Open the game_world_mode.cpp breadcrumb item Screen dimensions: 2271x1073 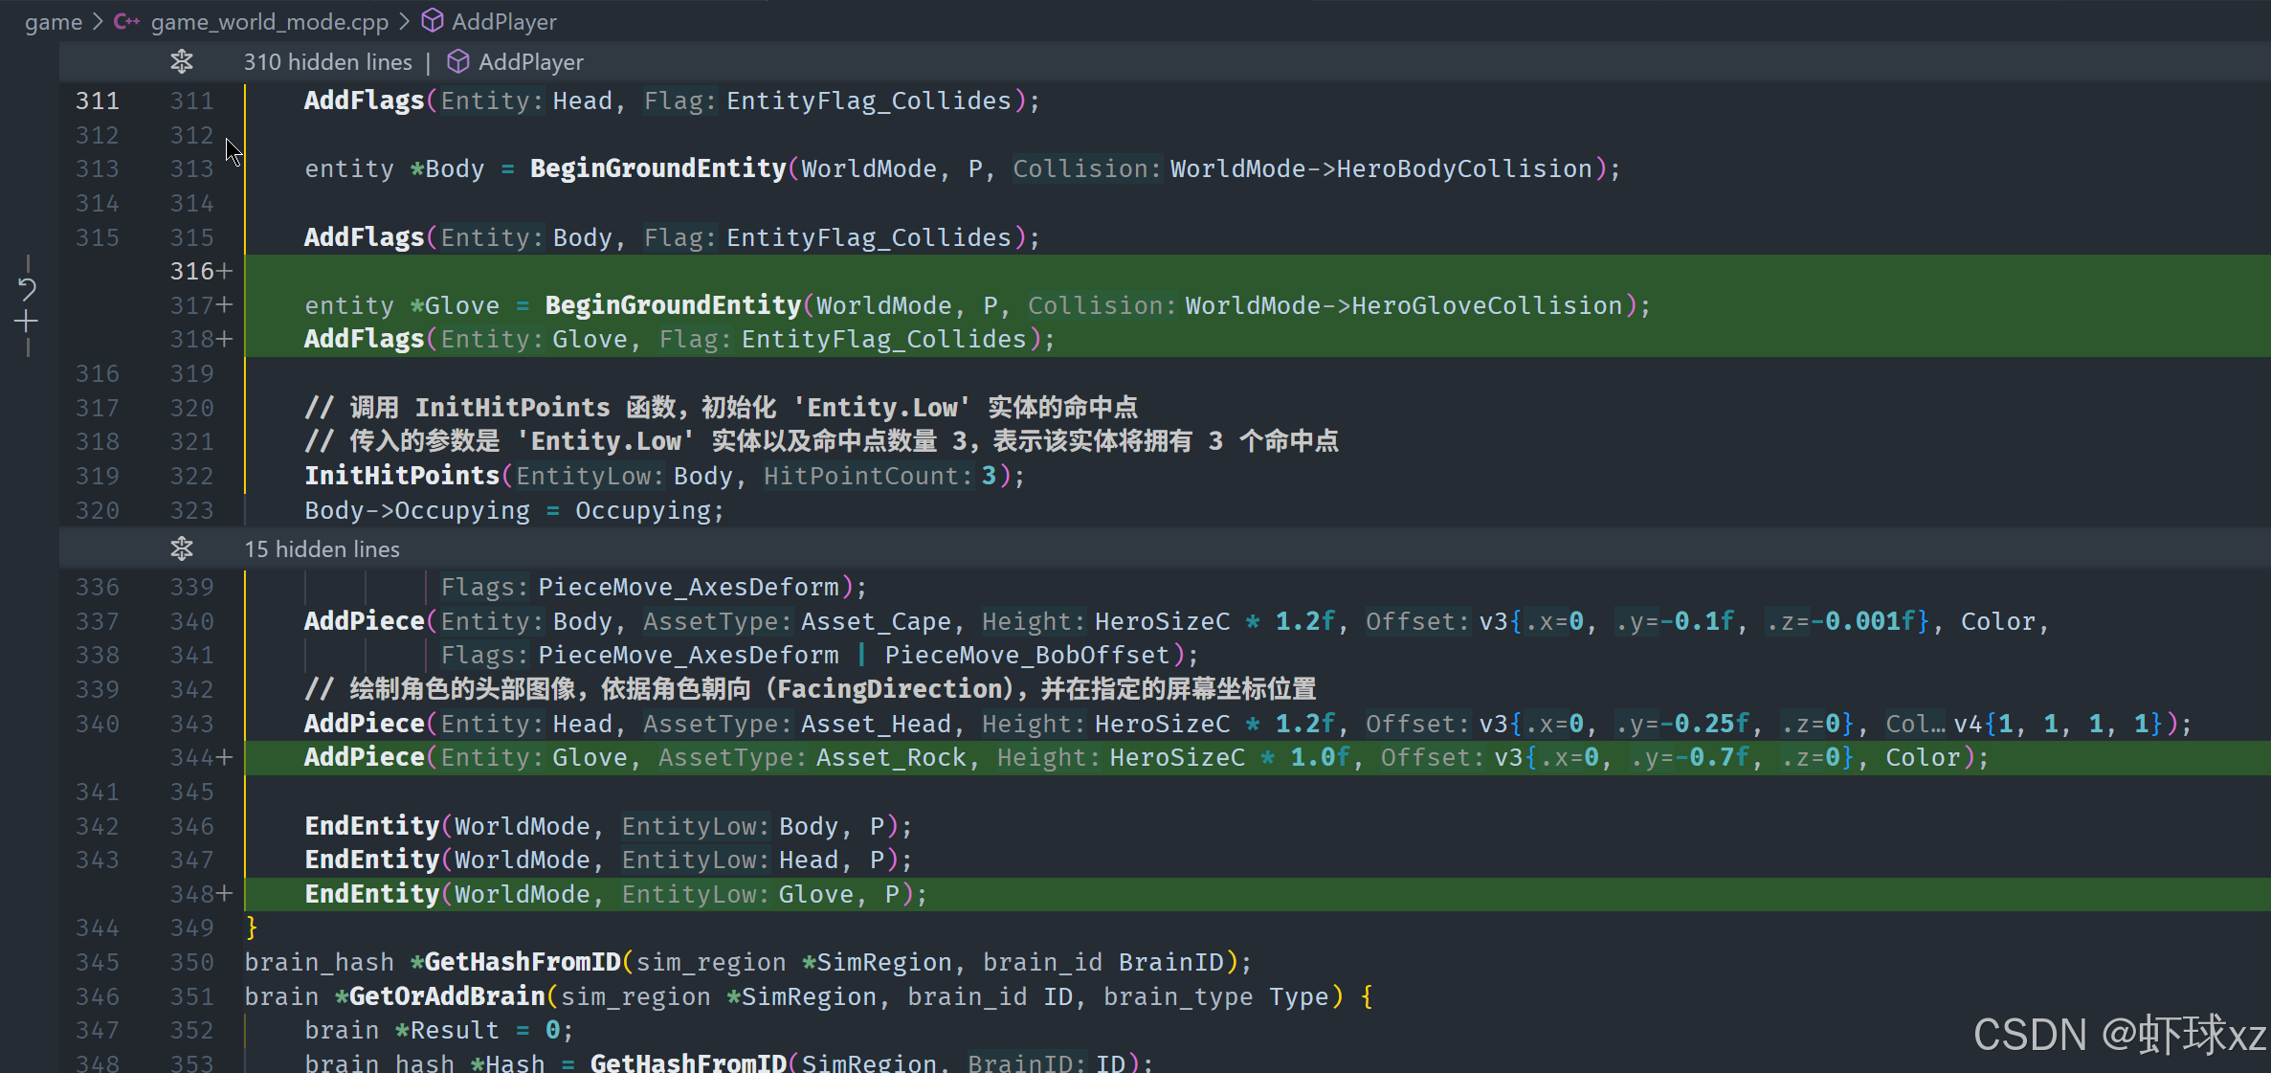coord(270,21)
